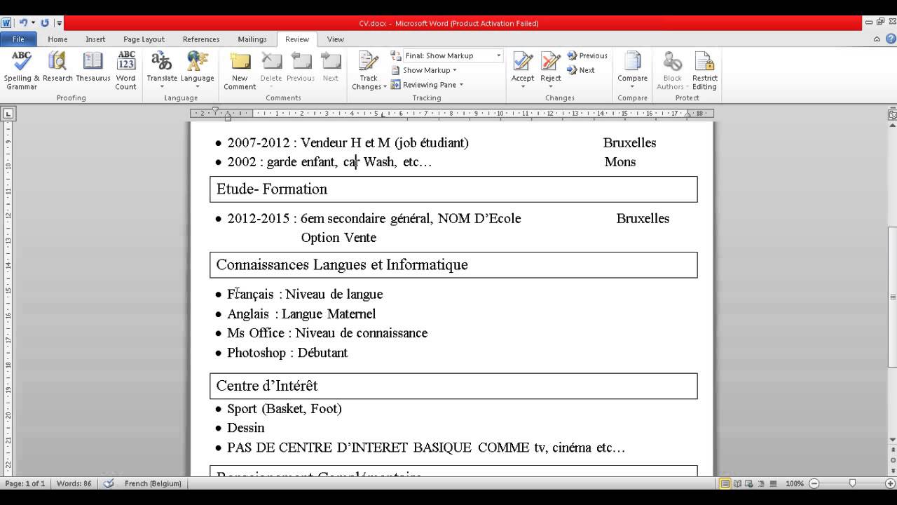
Task: Turn on Block Authors protection
Action: tap(671, 68)
